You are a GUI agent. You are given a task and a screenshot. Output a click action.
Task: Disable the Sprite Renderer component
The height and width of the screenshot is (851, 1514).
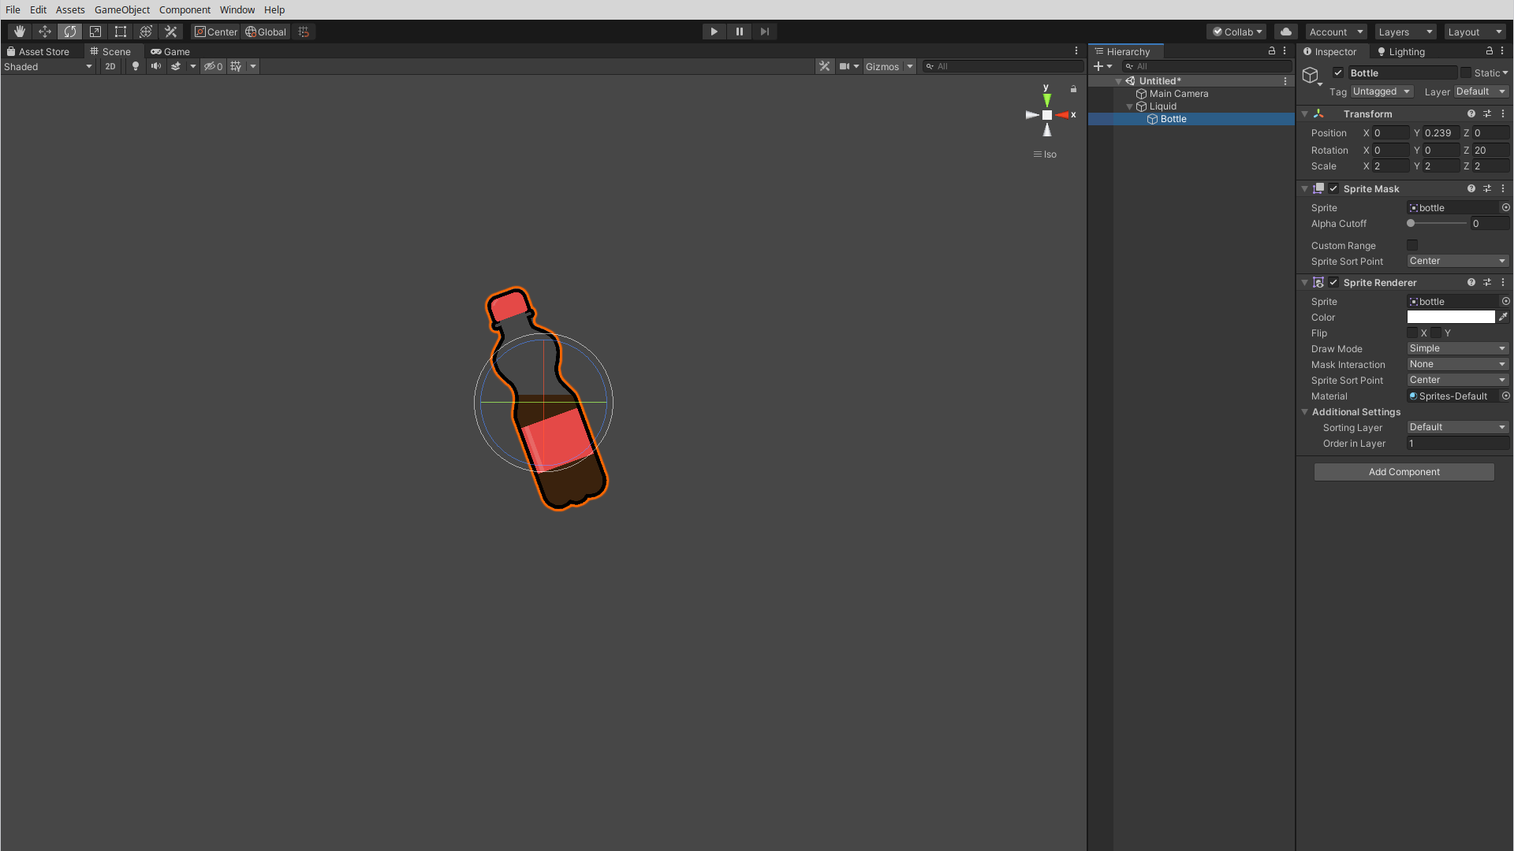(1333, 283)
